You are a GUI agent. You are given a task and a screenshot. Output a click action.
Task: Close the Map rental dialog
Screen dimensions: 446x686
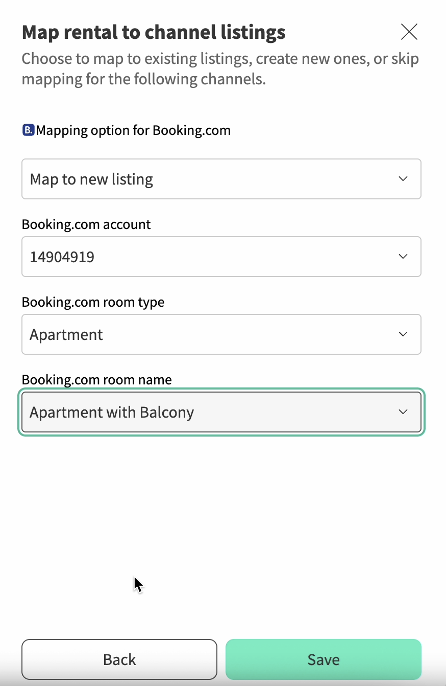click(409, 32)
